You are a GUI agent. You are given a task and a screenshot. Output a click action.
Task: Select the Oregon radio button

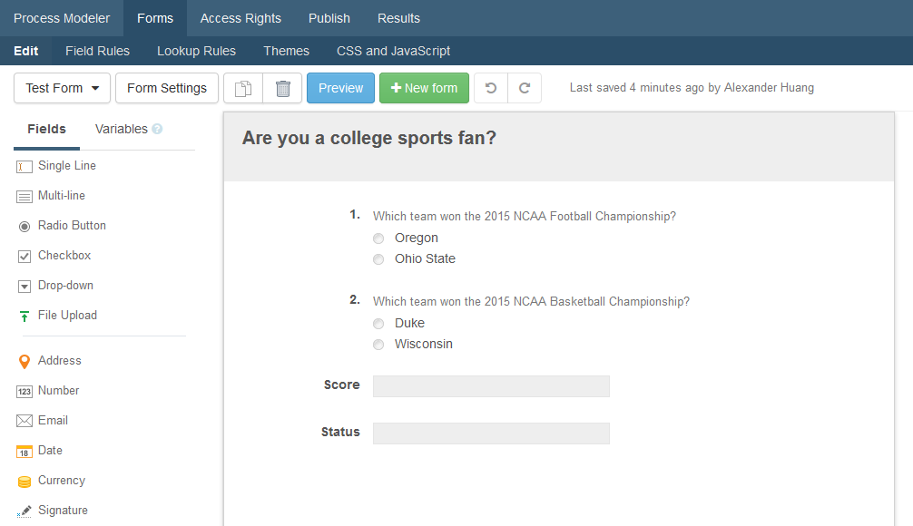click(x=378, y=239)
